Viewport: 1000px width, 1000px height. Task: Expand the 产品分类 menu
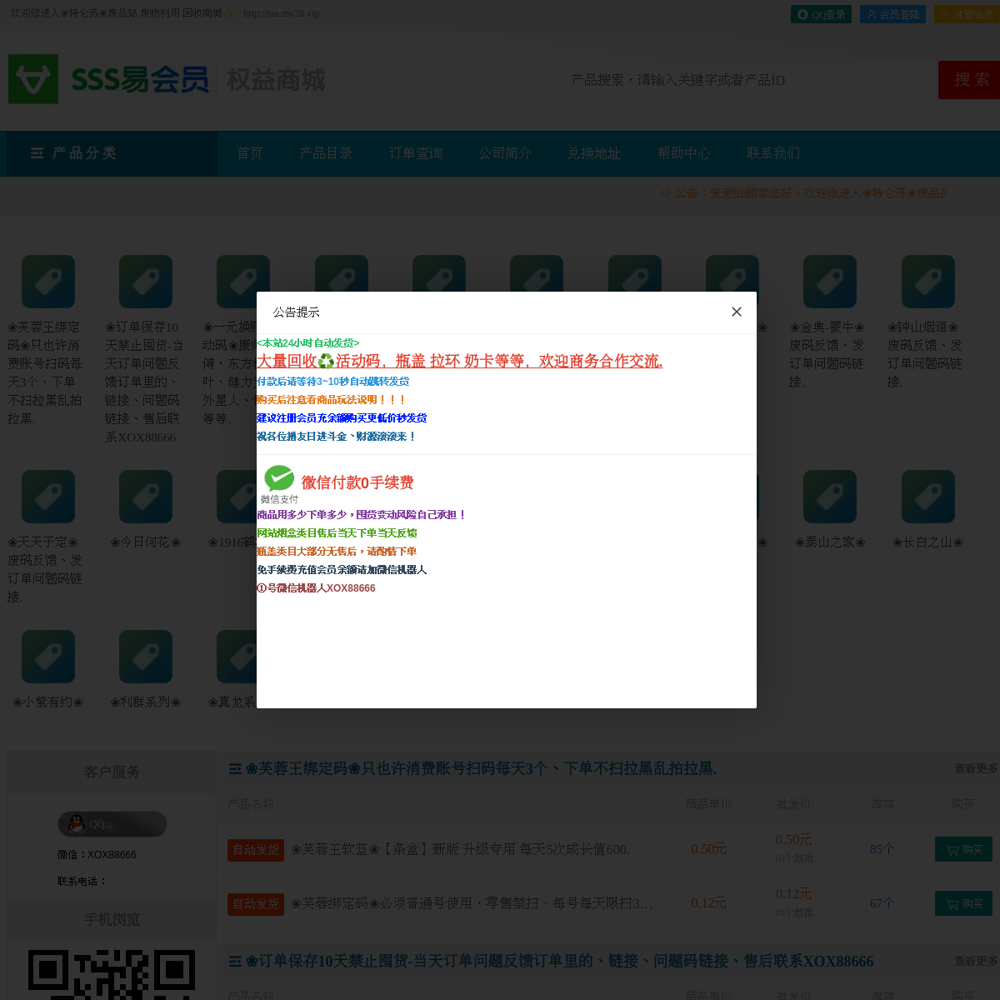[112, 153]
